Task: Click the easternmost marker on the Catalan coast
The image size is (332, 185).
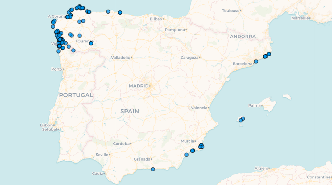Action: [269, 54]
